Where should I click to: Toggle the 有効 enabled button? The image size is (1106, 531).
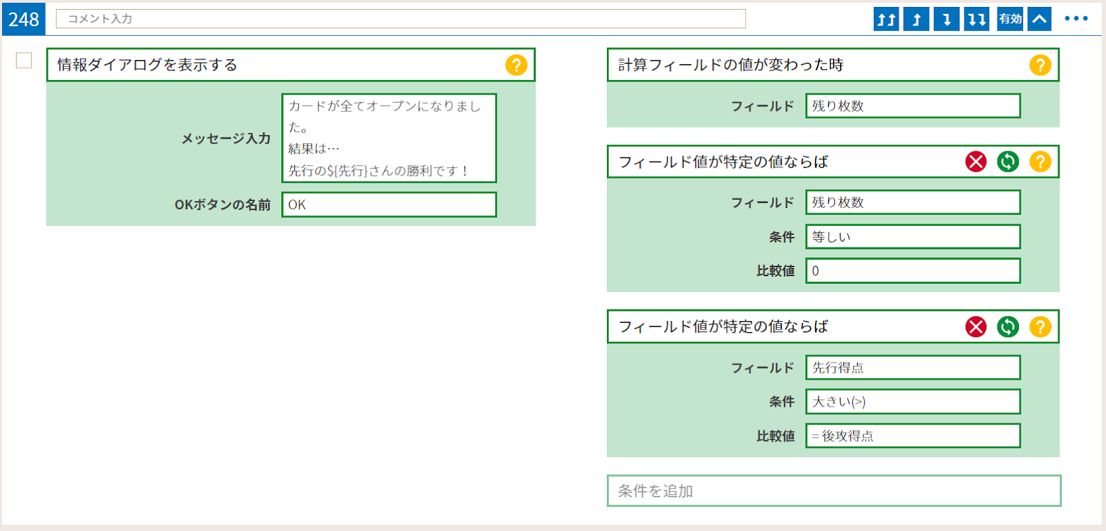pos(1010,19)
